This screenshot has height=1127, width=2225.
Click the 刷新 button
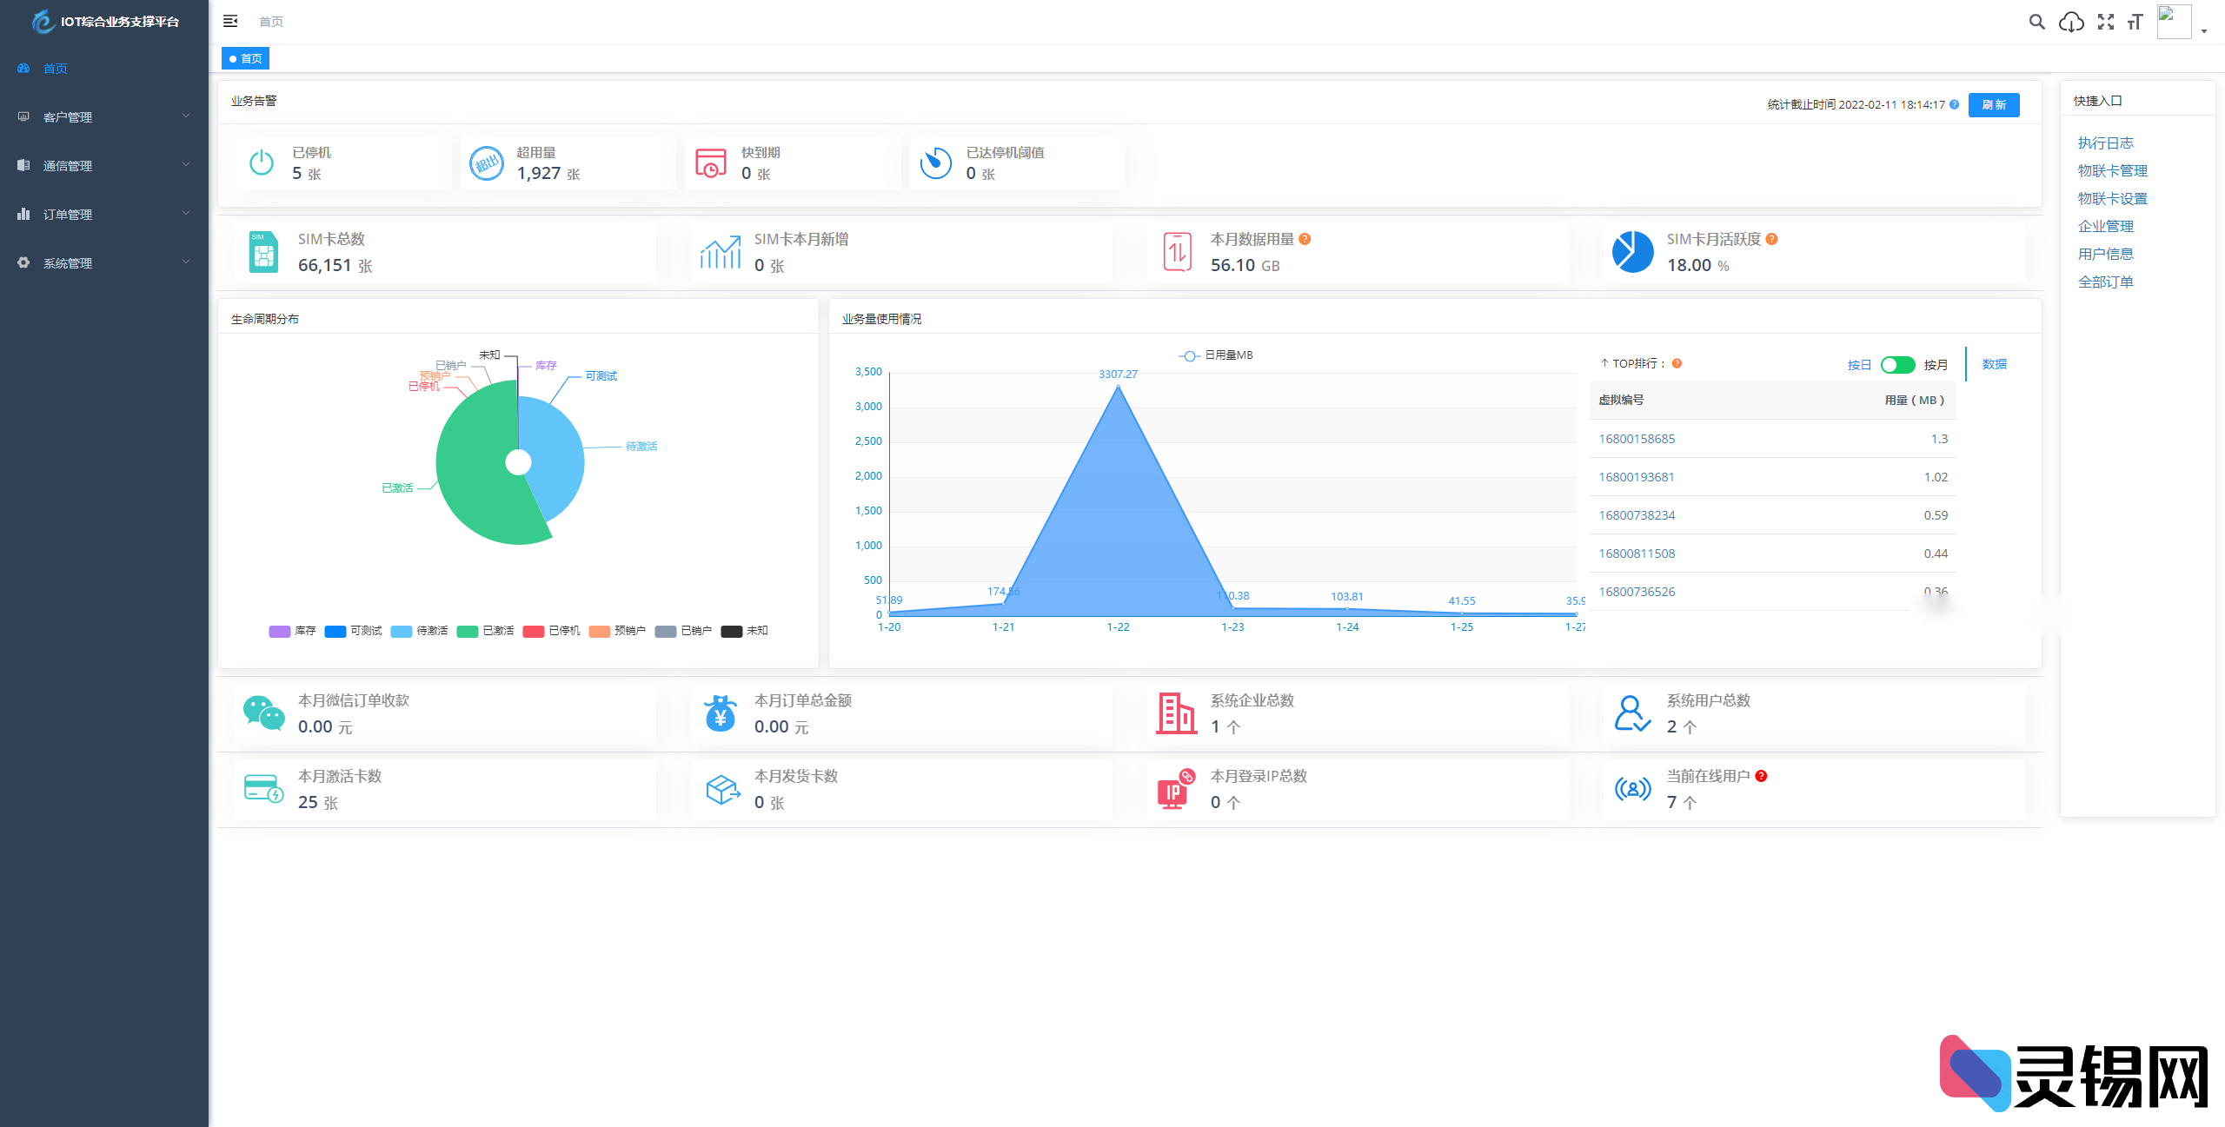[1993, 104]
